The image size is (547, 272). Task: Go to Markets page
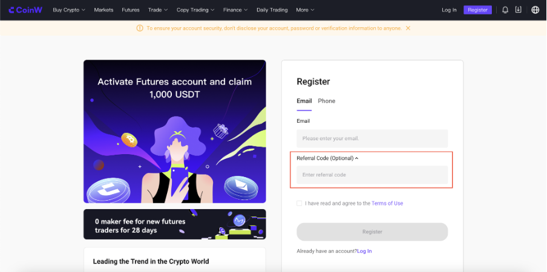[103, 10]
